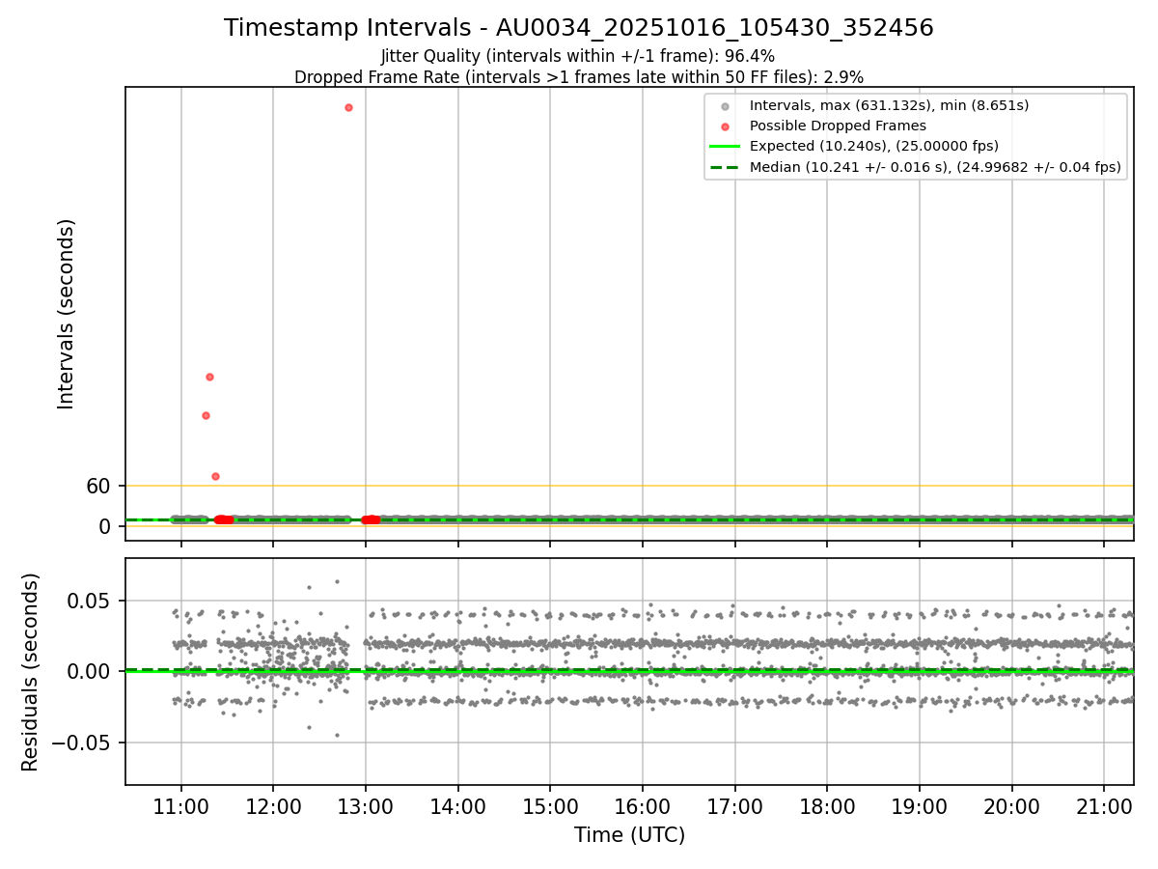Click the red dropped-frame point at the top of the interval plot
This screenshot has width=1158, height=869.
pos(348,107)
